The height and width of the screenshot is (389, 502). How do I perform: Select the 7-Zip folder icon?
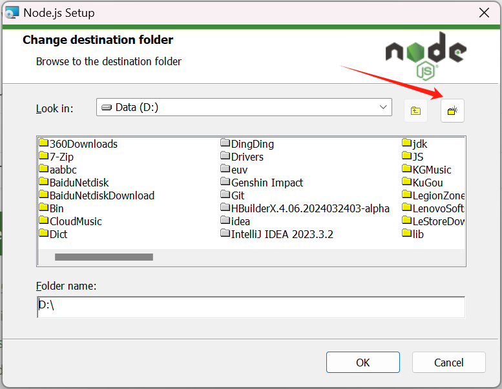[44, 155]
